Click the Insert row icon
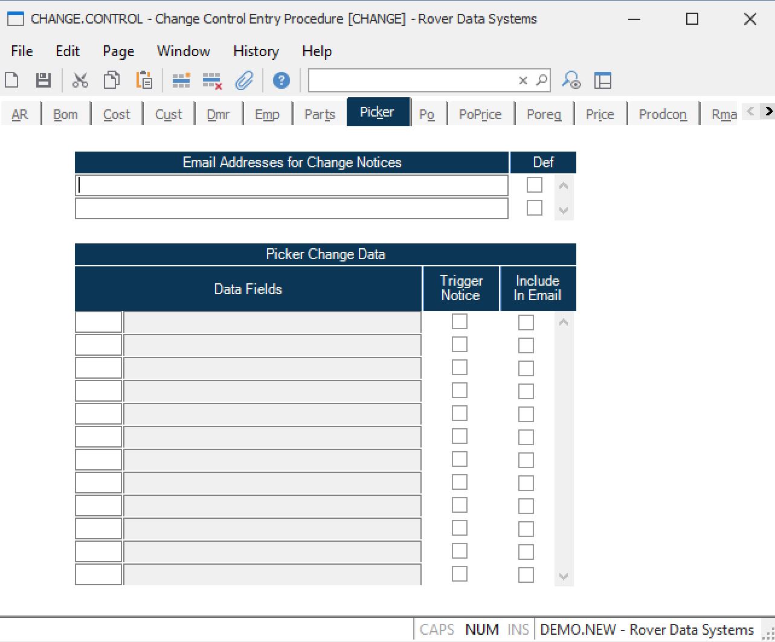Screen dimensions: 775x642 click(x=181, y=80)
